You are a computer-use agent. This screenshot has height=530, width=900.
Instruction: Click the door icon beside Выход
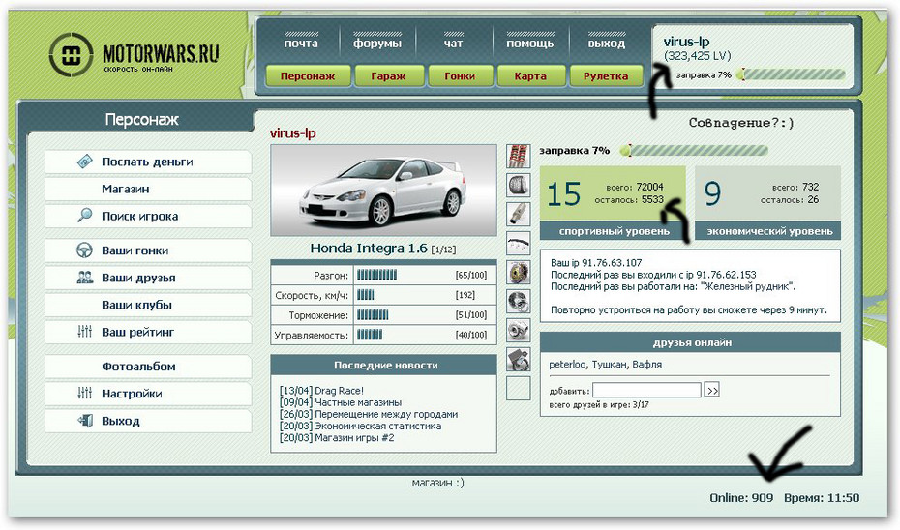pyautogui.click(x=85, y=421)
